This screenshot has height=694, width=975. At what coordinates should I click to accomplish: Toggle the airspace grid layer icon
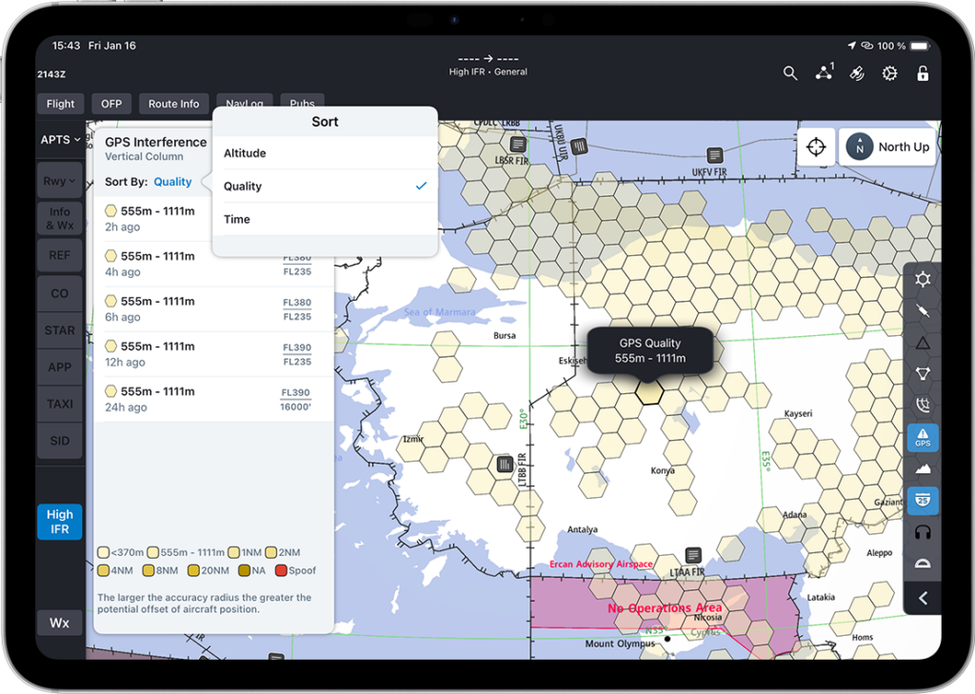click(x=923, y=406)
